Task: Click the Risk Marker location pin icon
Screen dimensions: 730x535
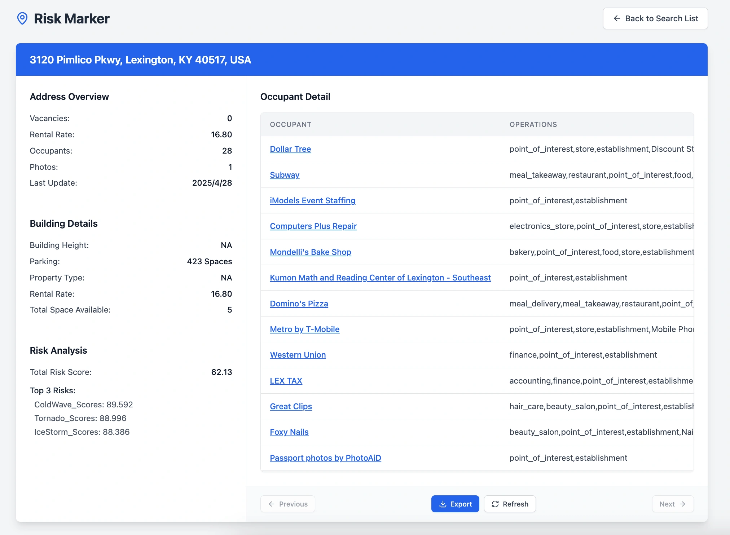Action: [22, 18]
